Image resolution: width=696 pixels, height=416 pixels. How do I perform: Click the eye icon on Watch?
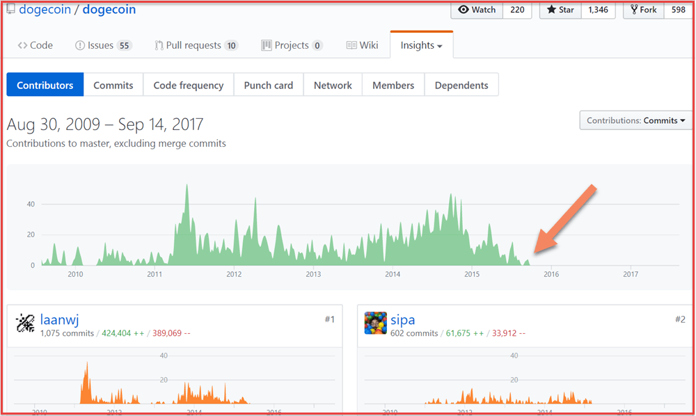point(463,10)
